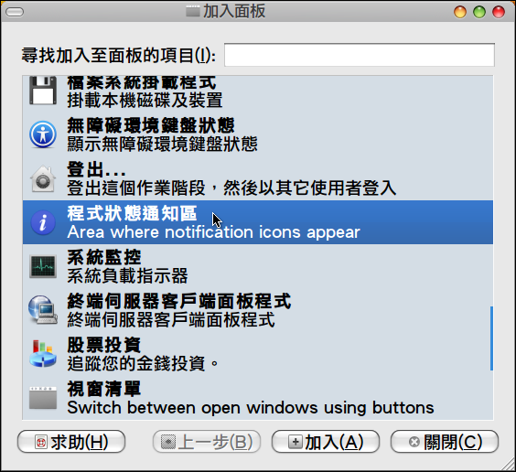Screen dimensions: 516x472
Task: Select the 終端伺服器客戶端面板程式 list entry
Action: [x=258, y=310]
